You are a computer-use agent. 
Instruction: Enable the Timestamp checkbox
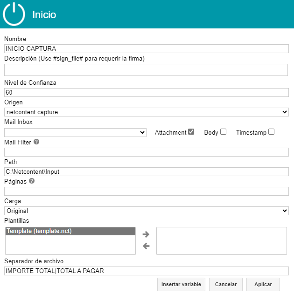tap(271, 132)
